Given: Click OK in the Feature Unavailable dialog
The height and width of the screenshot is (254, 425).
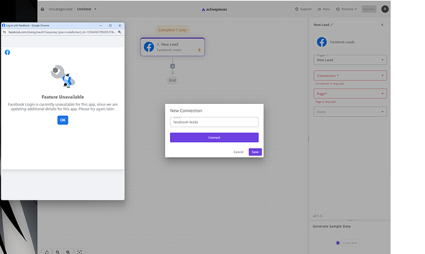Looking at the screenshot, I should pos(63,120).
